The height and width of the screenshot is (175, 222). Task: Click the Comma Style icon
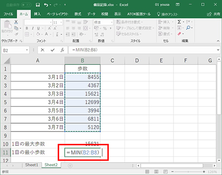(111, 28)
